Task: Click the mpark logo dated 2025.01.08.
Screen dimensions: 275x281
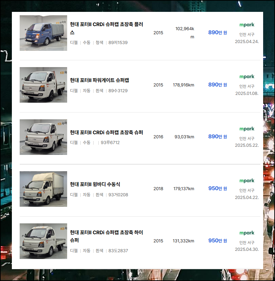Action: click(247, 77)
